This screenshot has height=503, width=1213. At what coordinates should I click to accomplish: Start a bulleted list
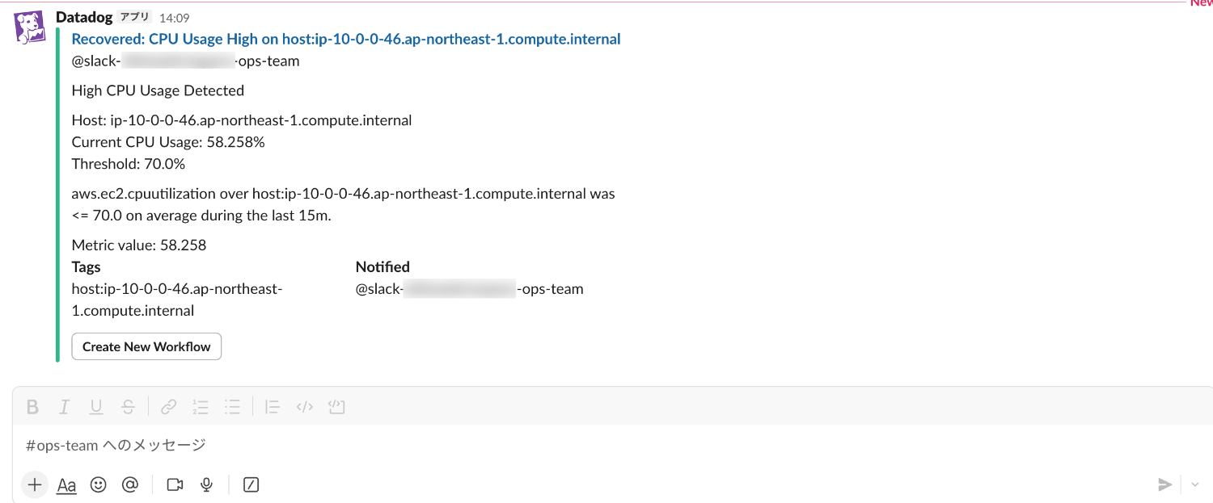[x=233, y=407]
